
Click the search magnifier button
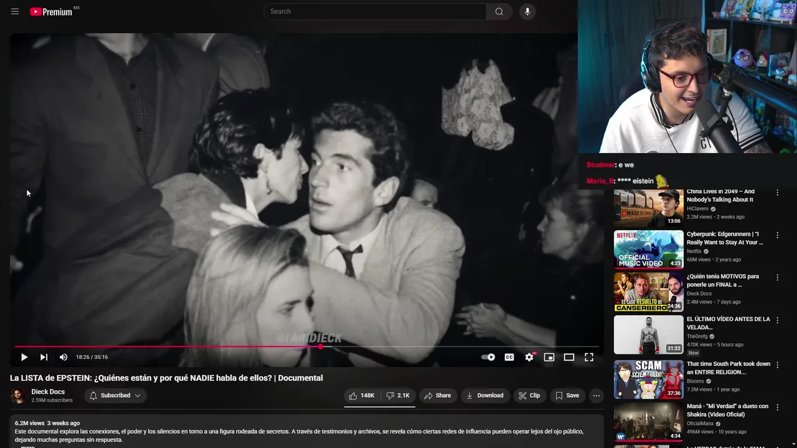[x=499, y=11]
